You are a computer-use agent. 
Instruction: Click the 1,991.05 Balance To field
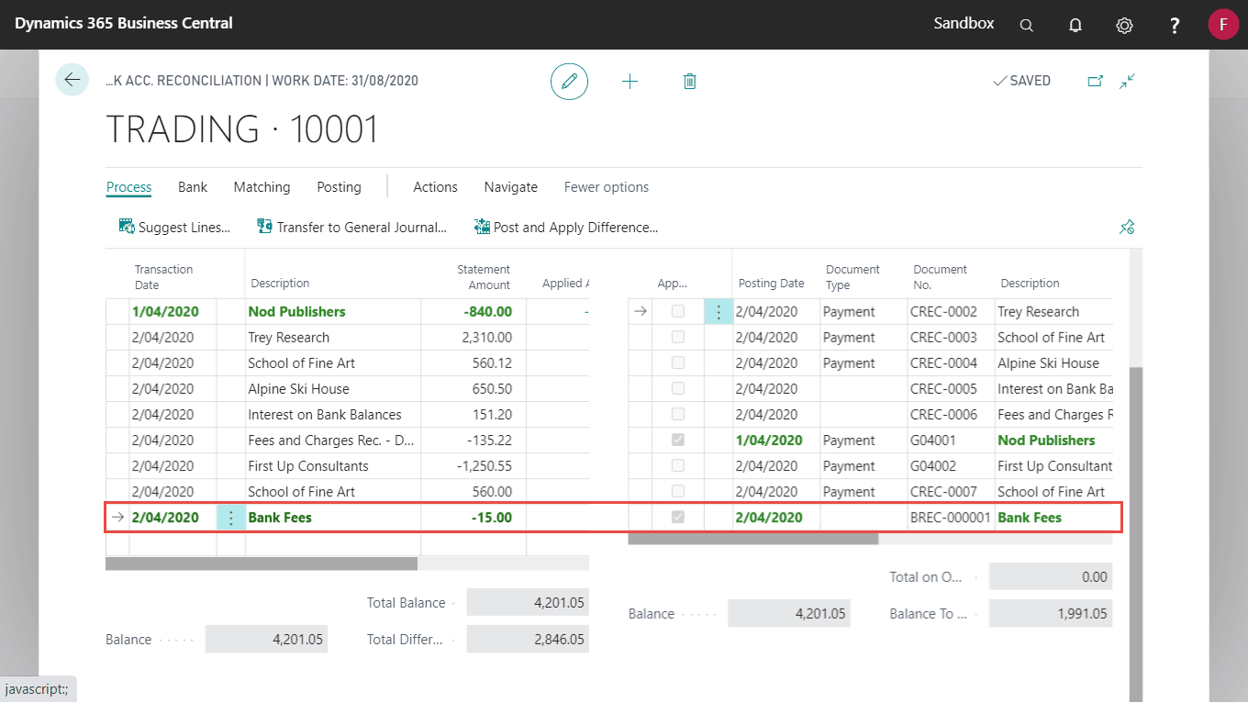pyautogui.click(x=1051, y=613)
